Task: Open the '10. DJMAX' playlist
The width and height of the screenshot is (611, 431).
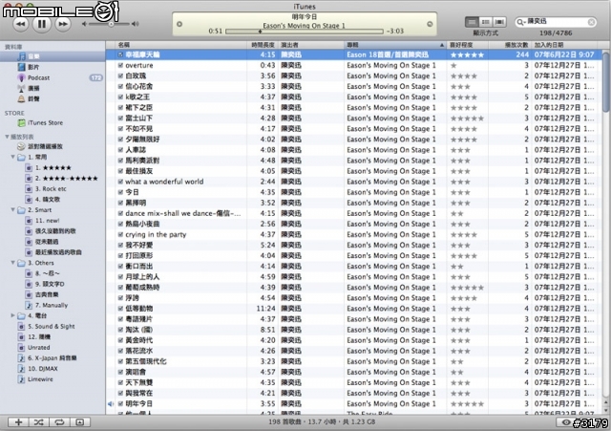Action: [42, 369]
